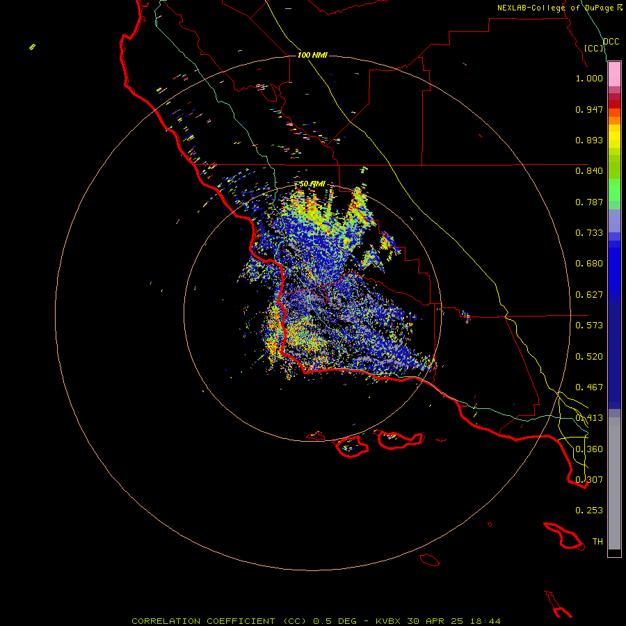
Task: Click the 0.253 color scale value
Action: click(x=589, y=511)
